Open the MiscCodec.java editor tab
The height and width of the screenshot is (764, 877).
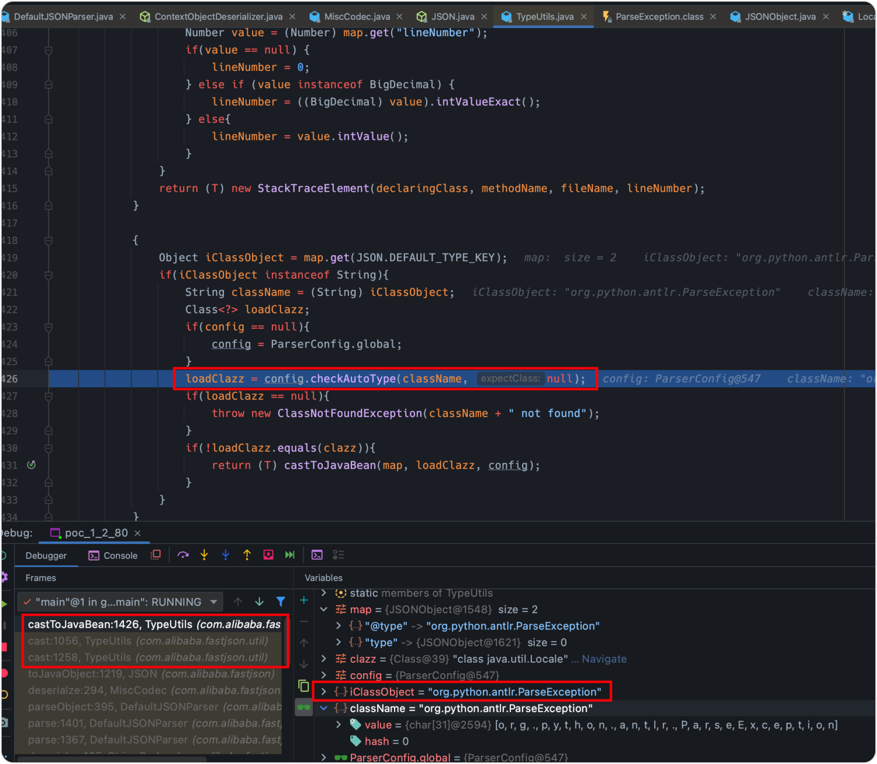357,16
